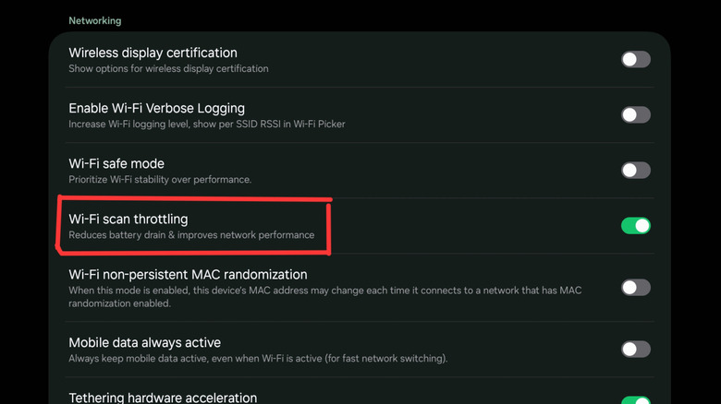Click Wi-Fi non-persistent MAC randomization title
This screenshot has height=404, width=721.
point(188,274)
